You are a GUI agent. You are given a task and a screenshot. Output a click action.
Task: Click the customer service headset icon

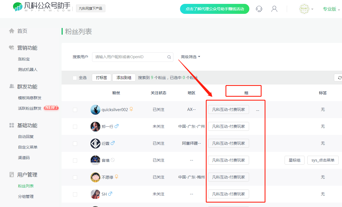(x=259, y=9)
